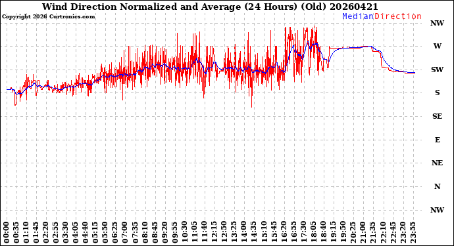
Task: Click the 11:40 time label
Action: click(x=205, y=232)
